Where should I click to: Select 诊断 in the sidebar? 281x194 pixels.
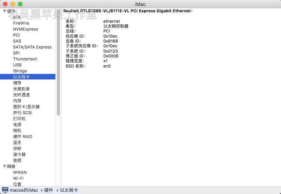17,148
